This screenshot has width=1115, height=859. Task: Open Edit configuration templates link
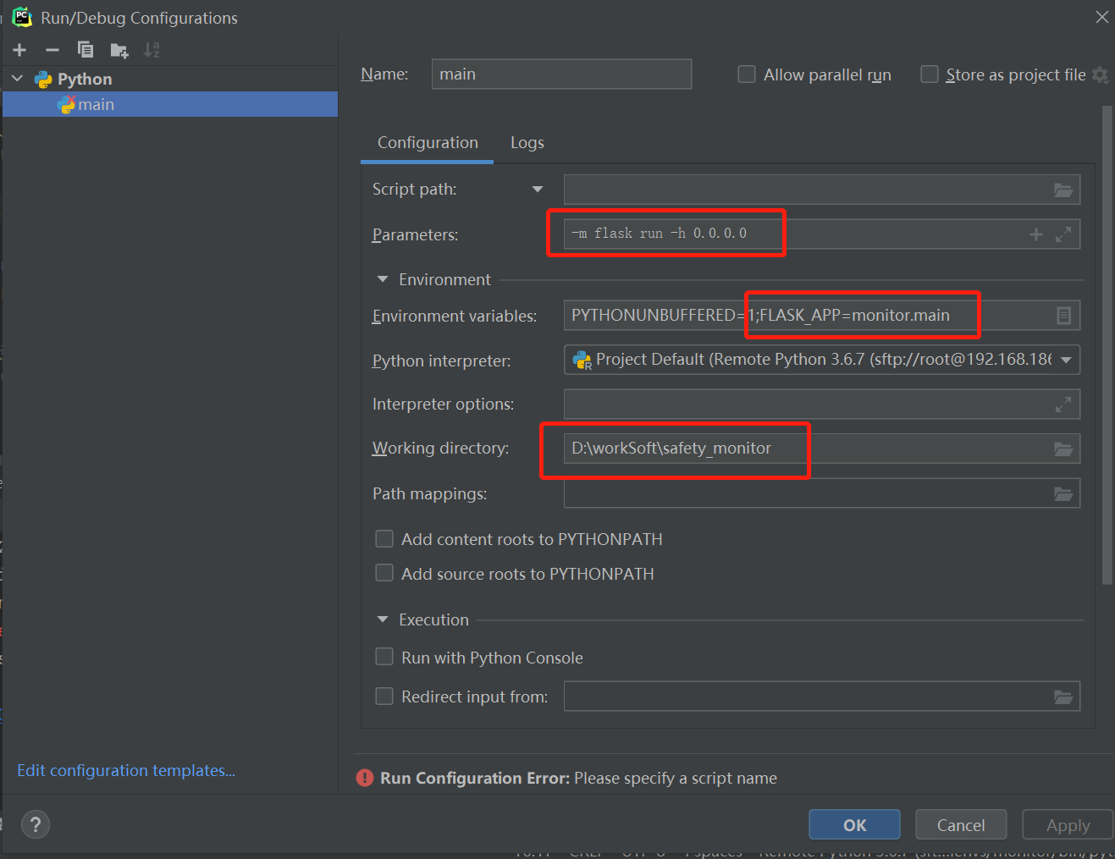pos(126,770)
